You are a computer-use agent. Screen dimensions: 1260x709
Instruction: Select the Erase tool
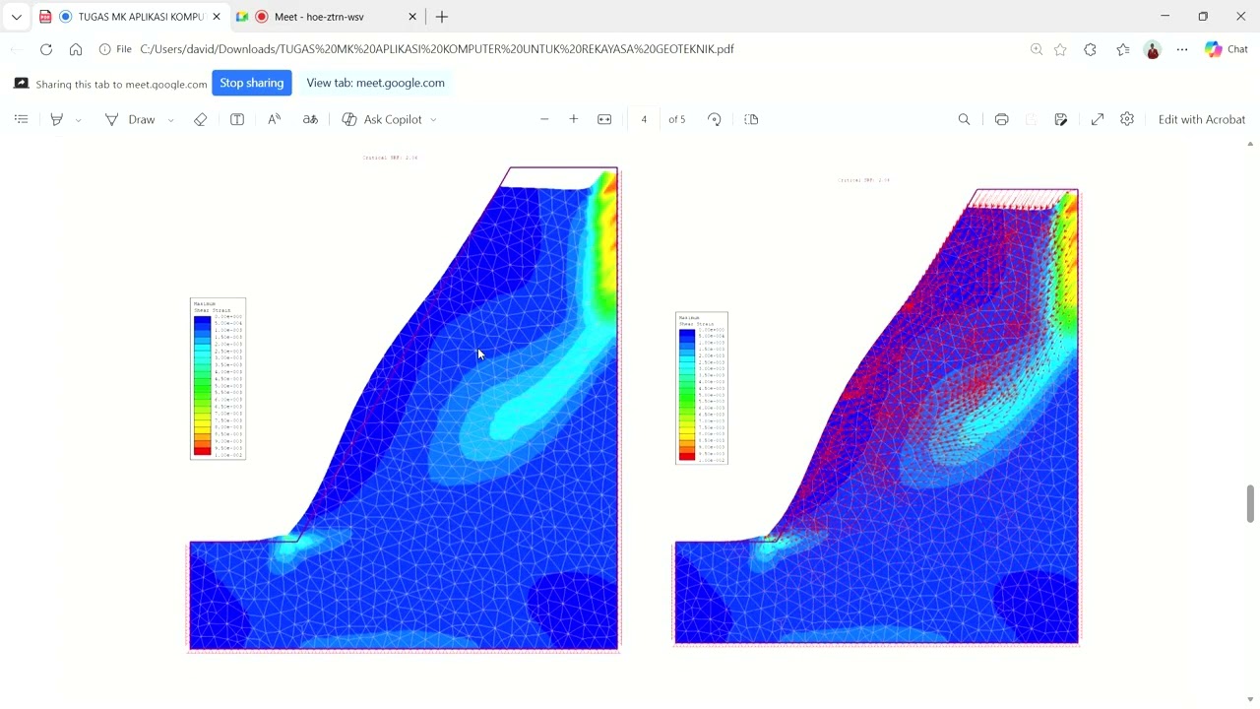point(200,119)
